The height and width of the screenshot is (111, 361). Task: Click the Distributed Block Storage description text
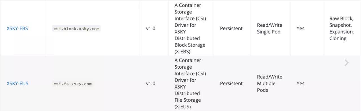pyautogui.click(x=190, y=41)
